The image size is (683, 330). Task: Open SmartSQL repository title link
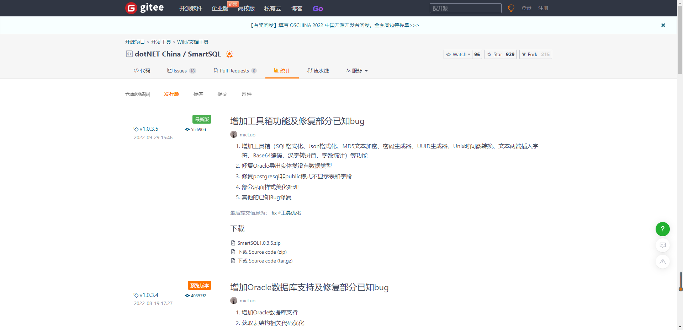click(205, 54)
